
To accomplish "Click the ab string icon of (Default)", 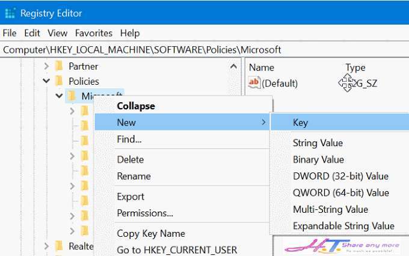I will (x=254, y=83).
